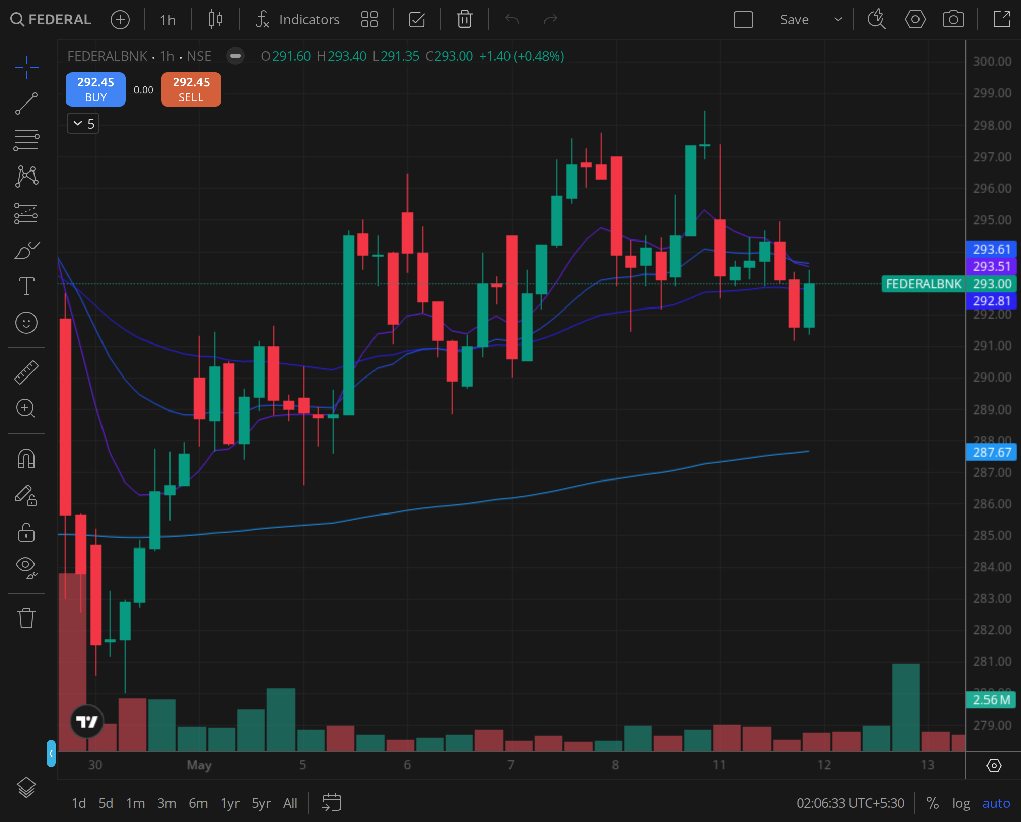Image resolution: width=1021 pixels, height=822 pixels.
Task: Select the trend line tool
Action: [26, 104]
